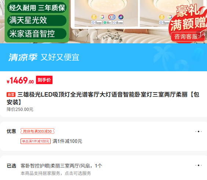Expand 优惠 details via three-dot icon

coord(199,132)
